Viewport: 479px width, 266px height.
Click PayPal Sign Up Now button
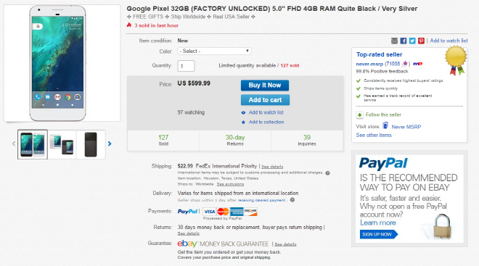(379, 234)
